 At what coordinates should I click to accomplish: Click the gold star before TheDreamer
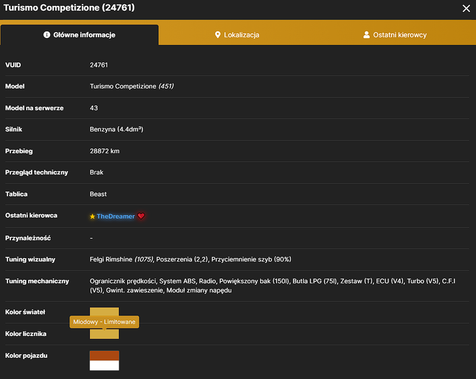click(92, 216)
